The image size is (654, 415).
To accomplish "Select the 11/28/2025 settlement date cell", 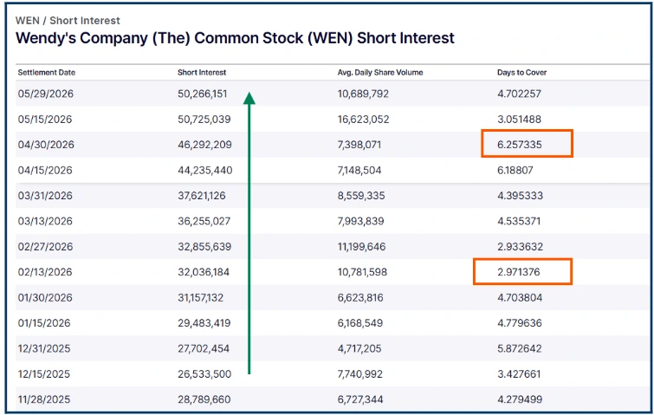I will click(44, 399).
